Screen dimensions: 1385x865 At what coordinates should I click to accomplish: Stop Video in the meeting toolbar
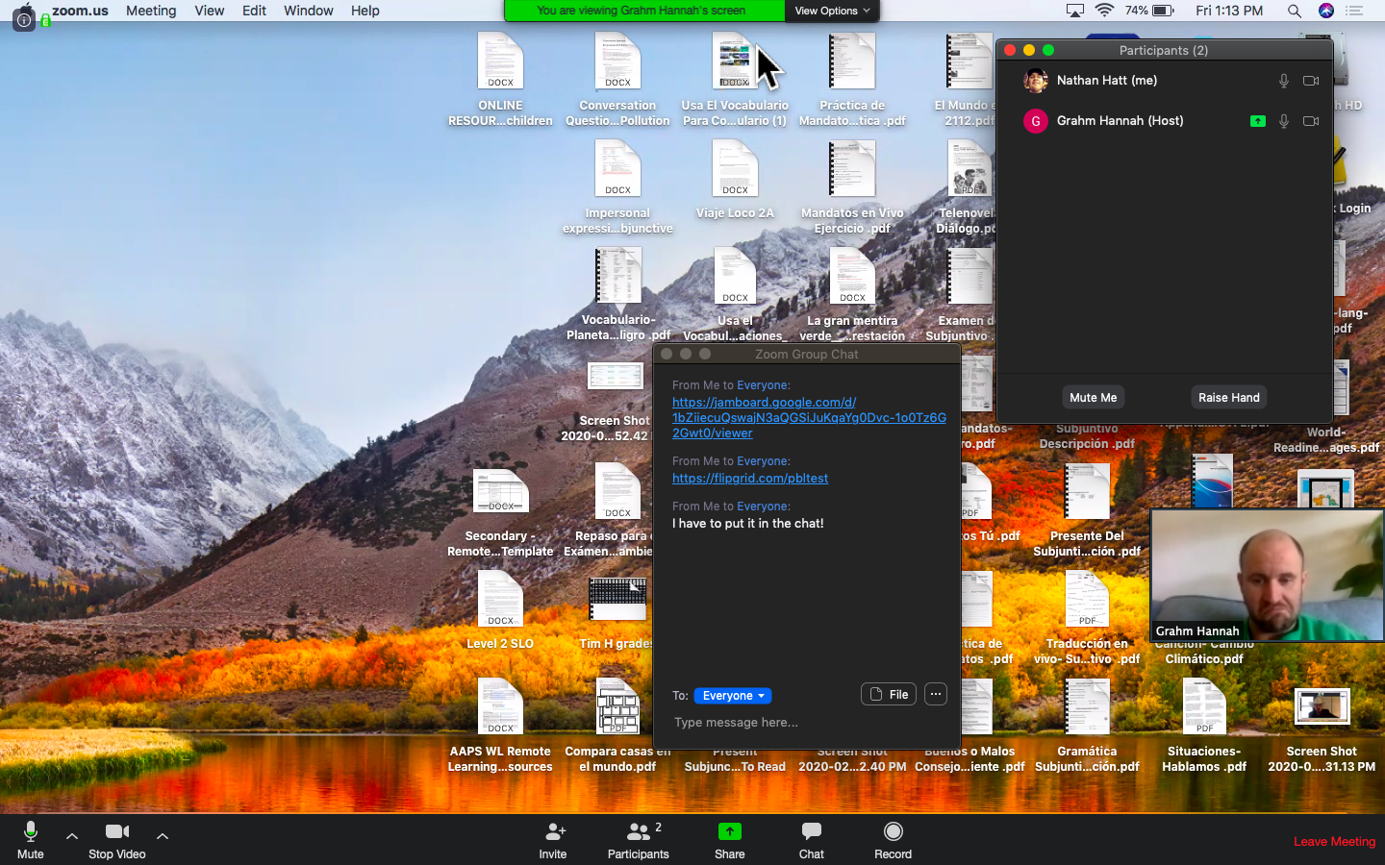117,839
